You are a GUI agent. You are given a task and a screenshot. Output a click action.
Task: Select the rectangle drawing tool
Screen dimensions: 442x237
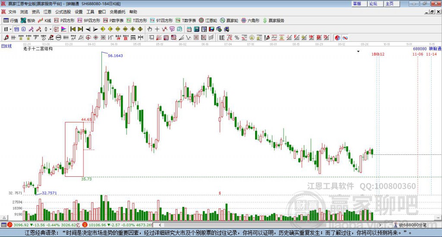(152, 37)
